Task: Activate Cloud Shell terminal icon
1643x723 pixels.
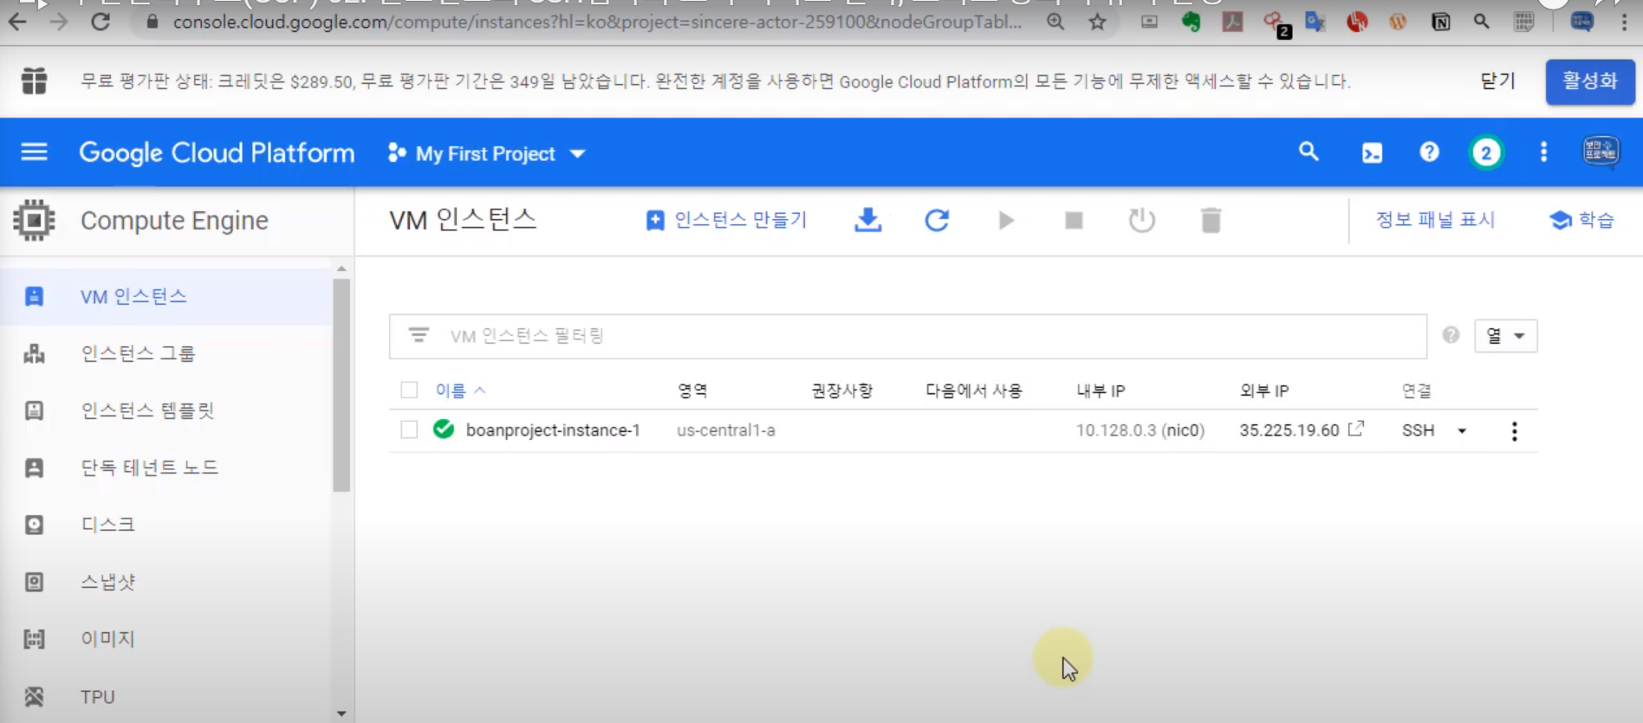Action: pyautogui.click(x=1372, y=153)
